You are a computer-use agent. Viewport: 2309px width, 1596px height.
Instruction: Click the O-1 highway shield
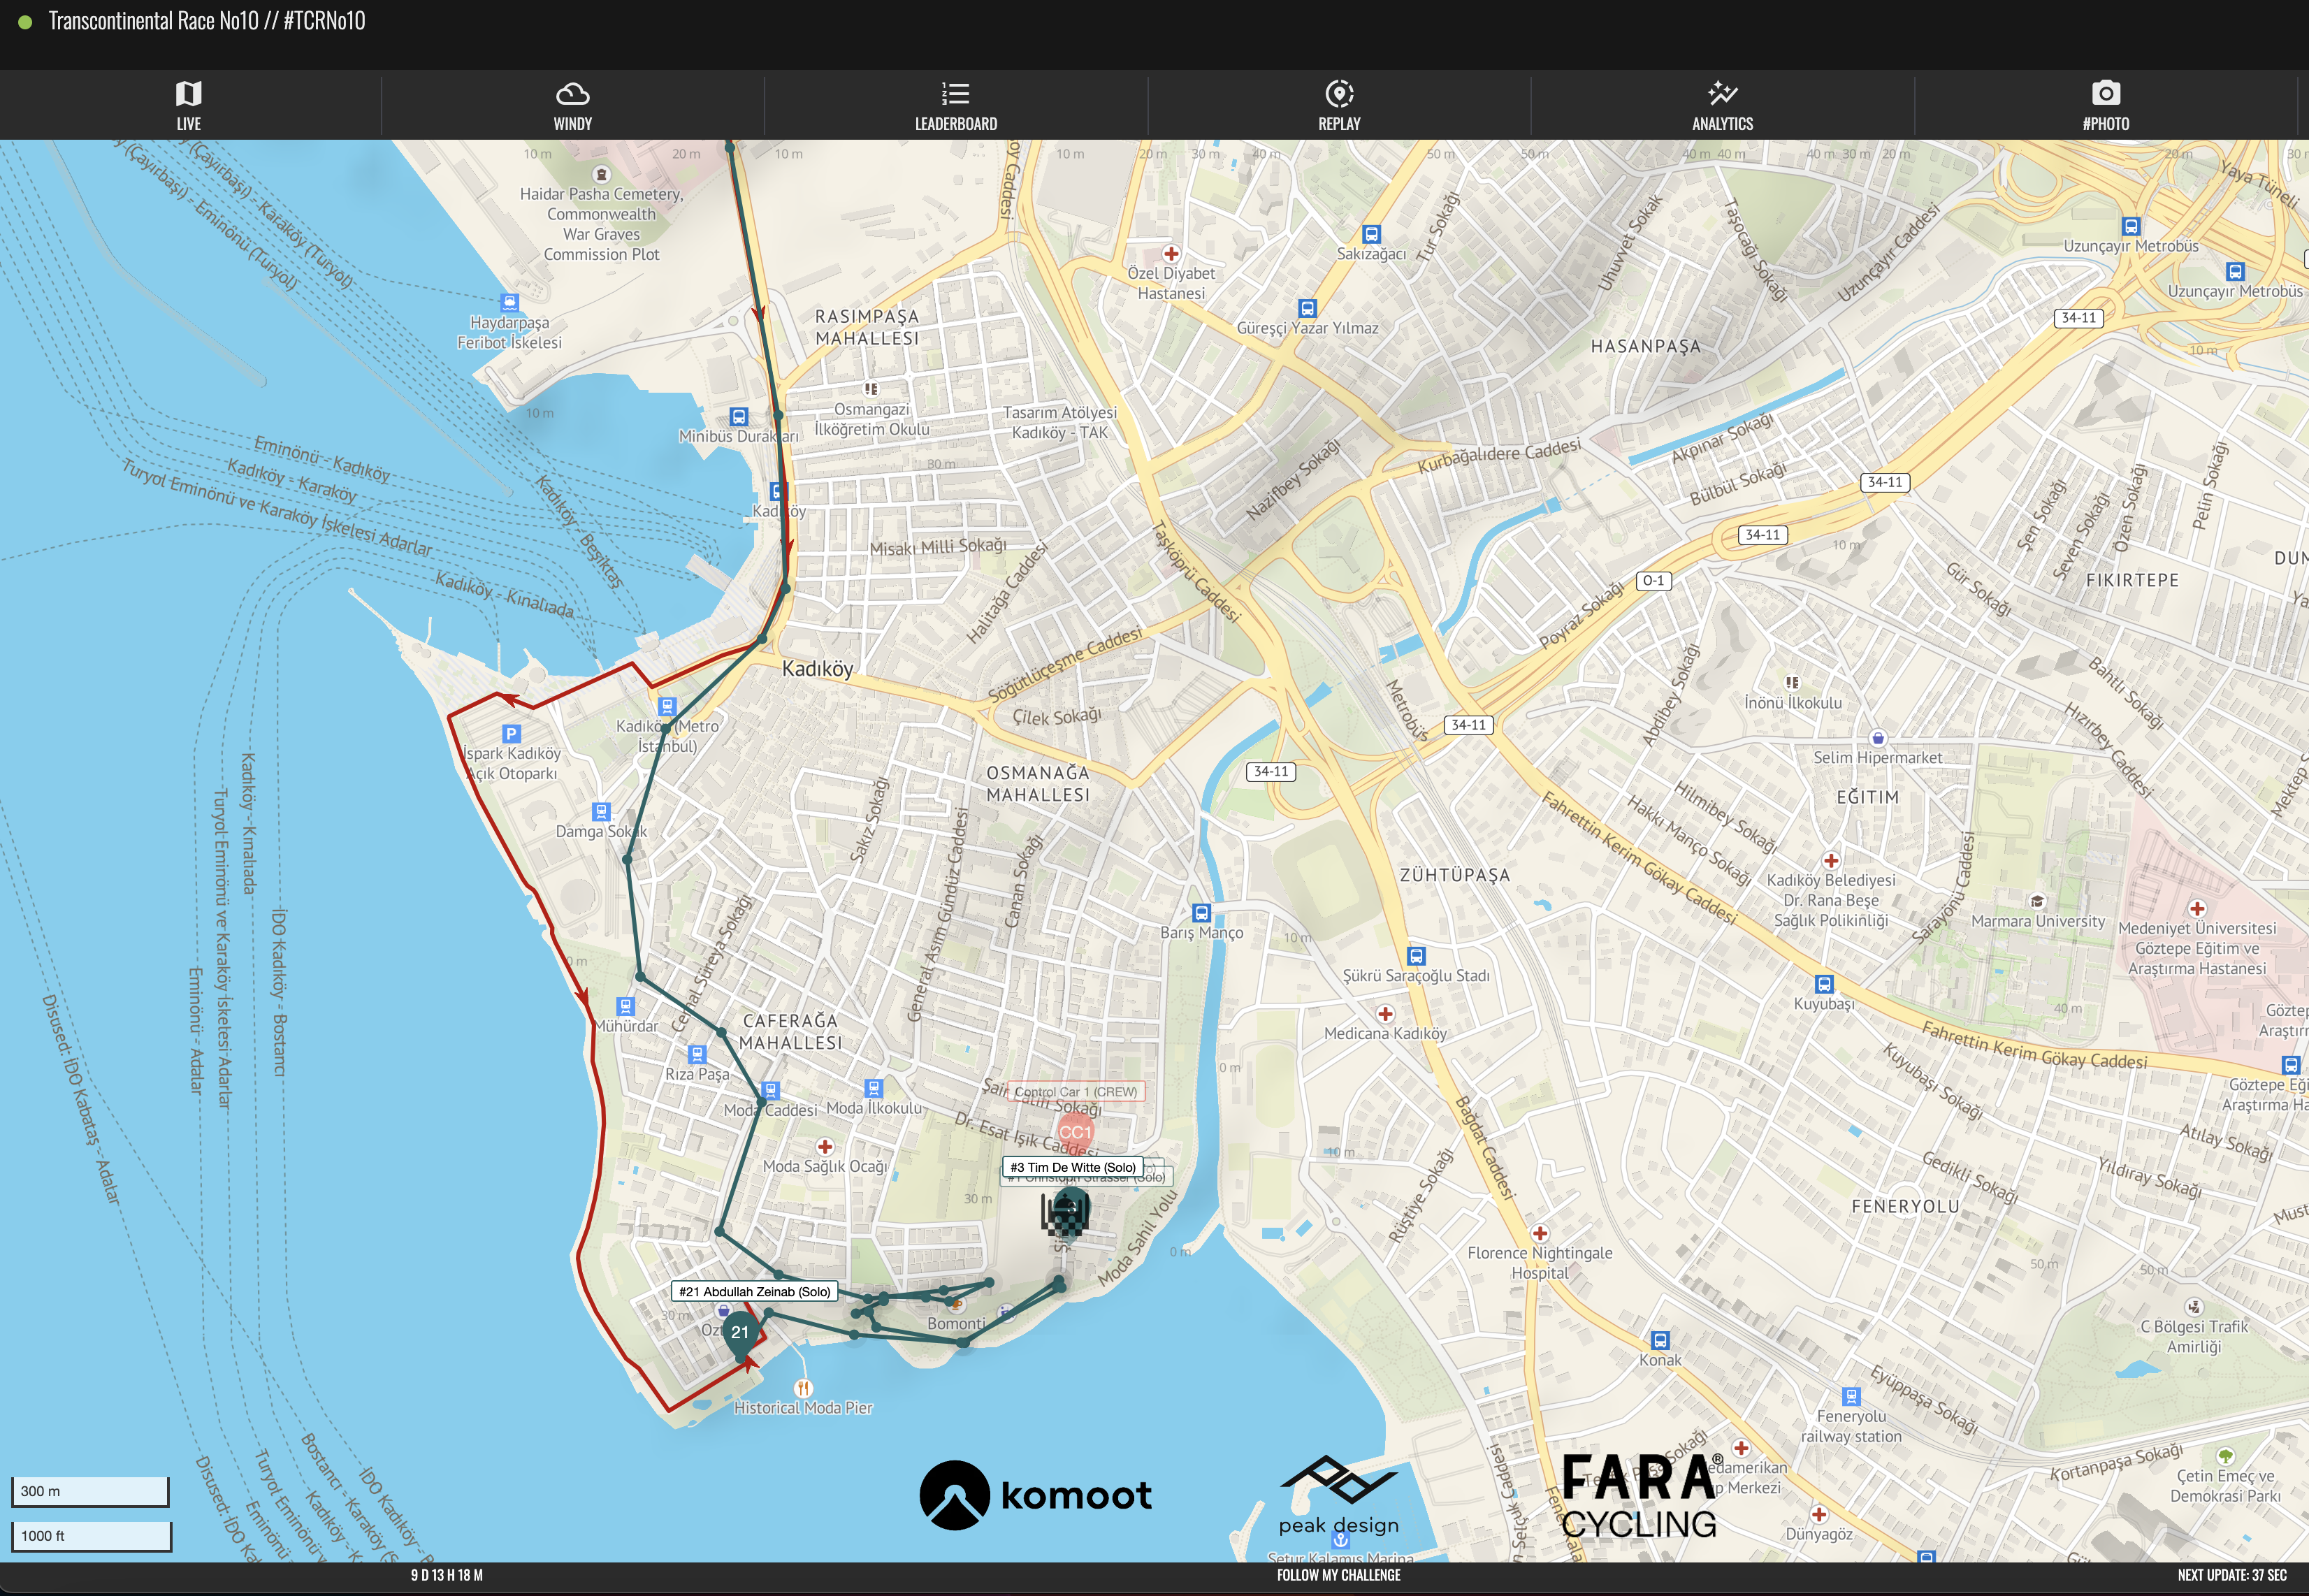(1654, 580)
